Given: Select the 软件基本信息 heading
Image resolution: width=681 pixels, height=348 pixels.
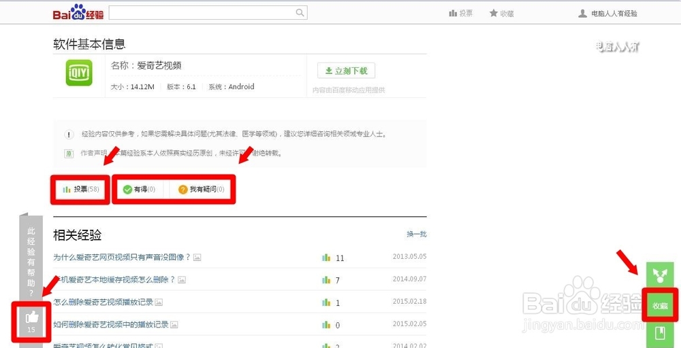Looking at the screenshot, I should [x=89, y=44].
